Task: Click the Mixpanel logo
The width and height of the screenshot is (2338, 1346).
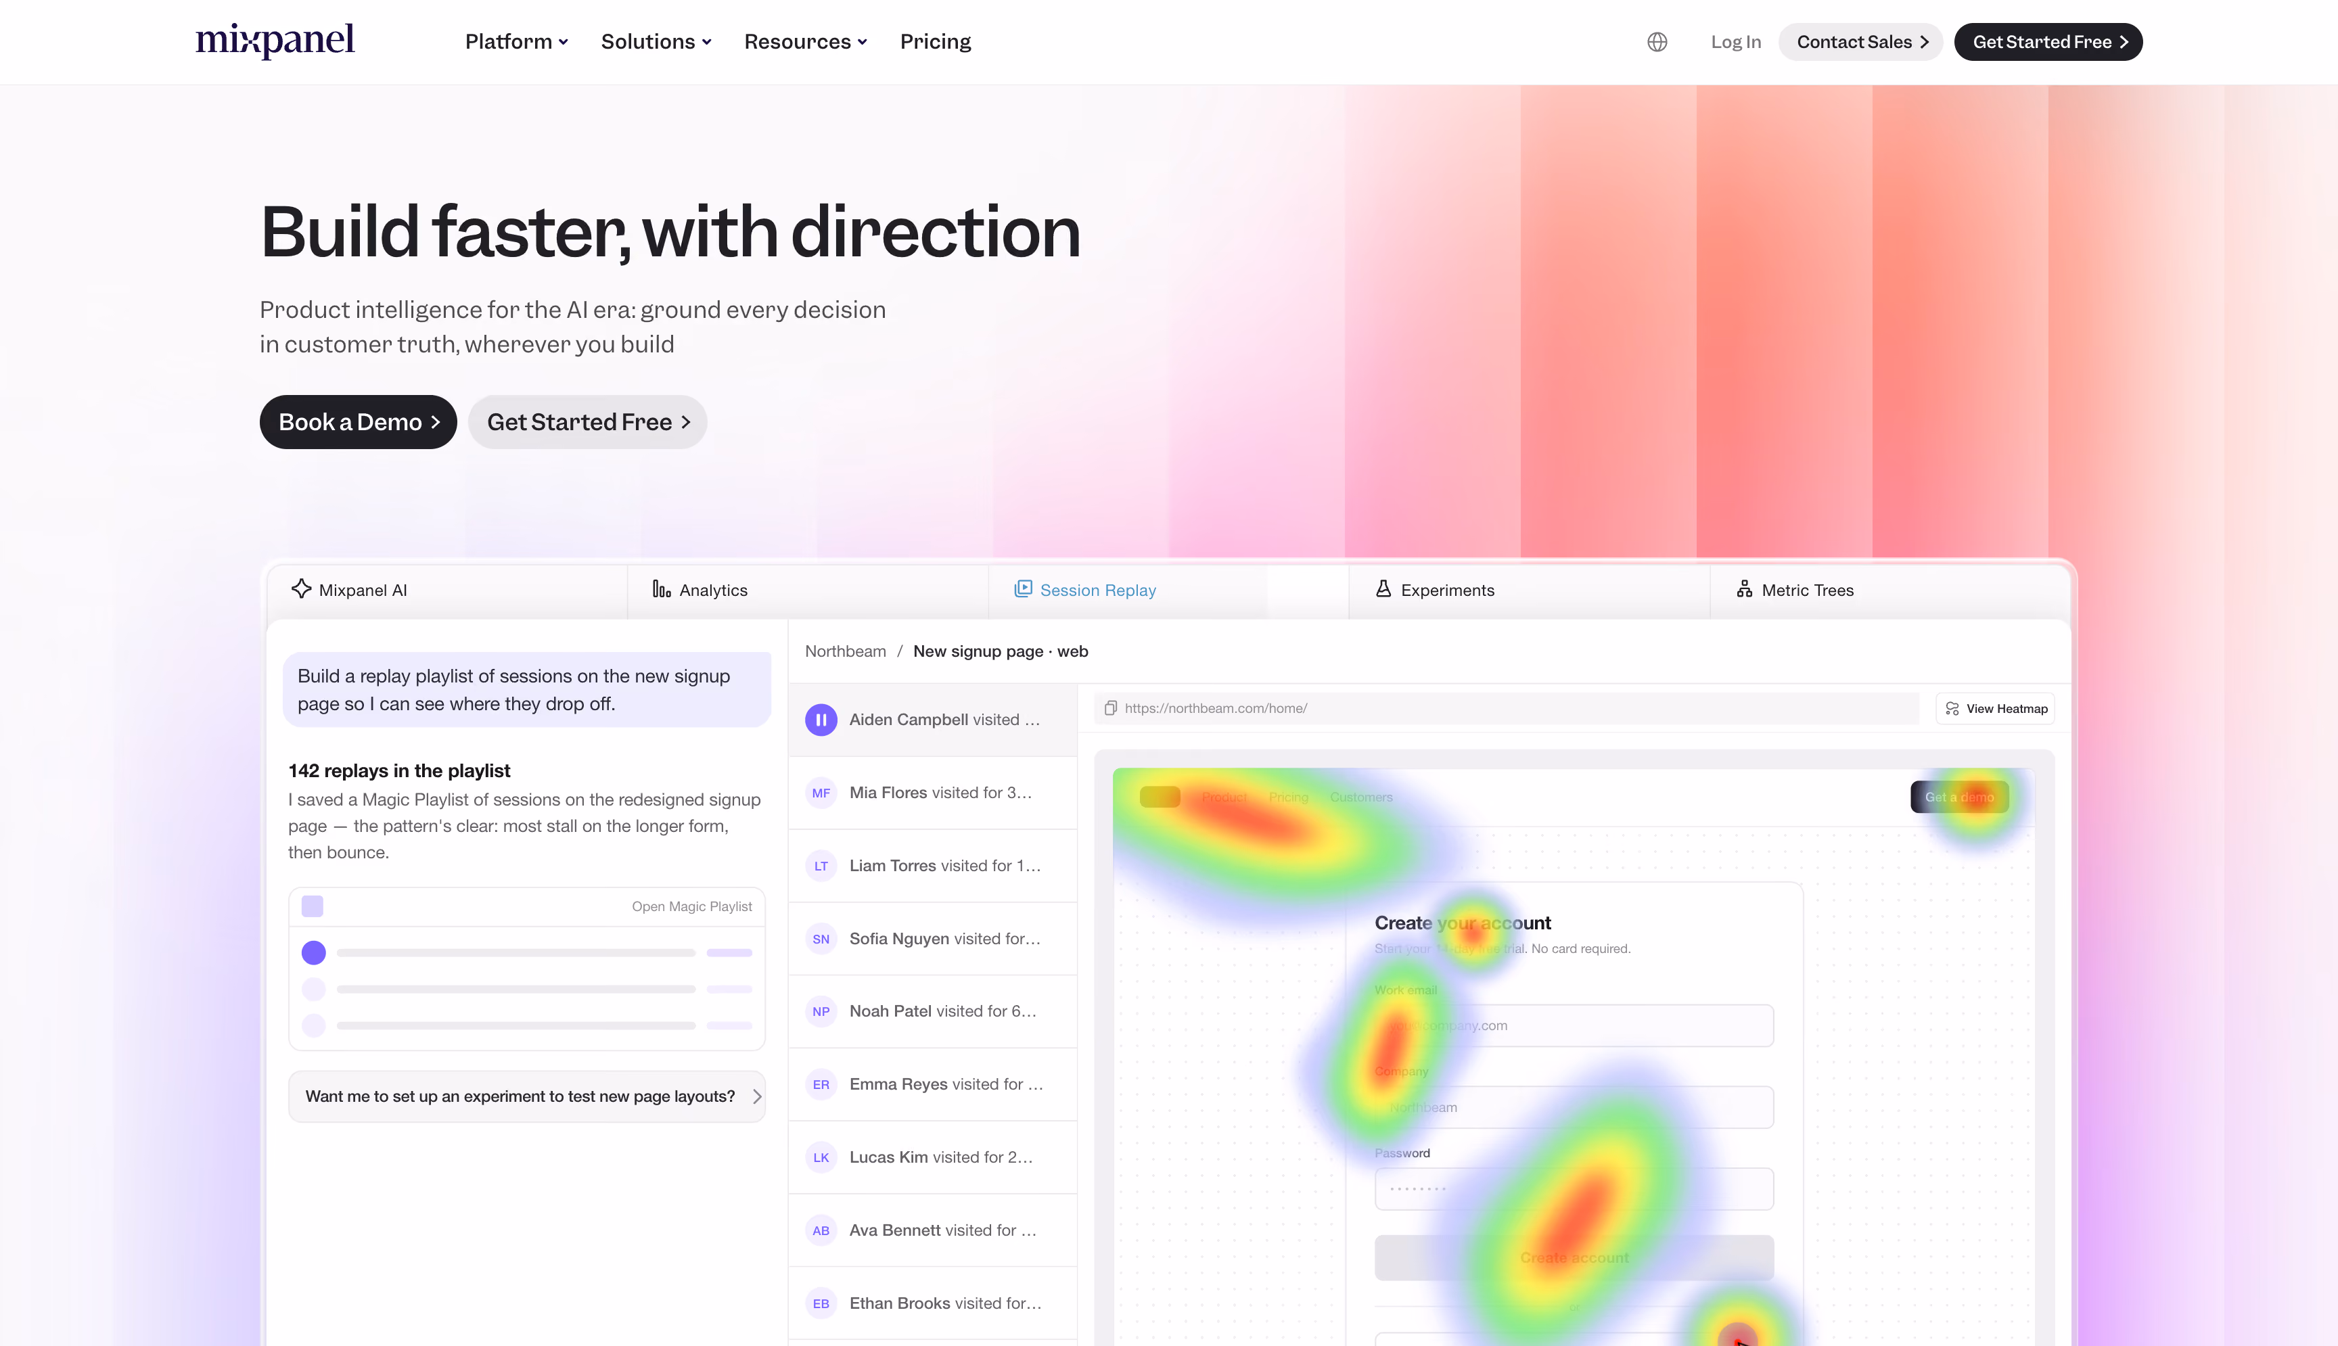Action: click(275, 41)
